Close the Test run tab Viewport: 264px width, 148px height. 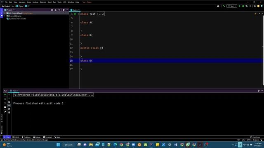coord(17,91)
